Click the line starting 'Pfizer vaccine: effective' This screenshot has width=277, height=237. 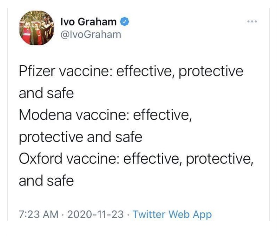131,72
